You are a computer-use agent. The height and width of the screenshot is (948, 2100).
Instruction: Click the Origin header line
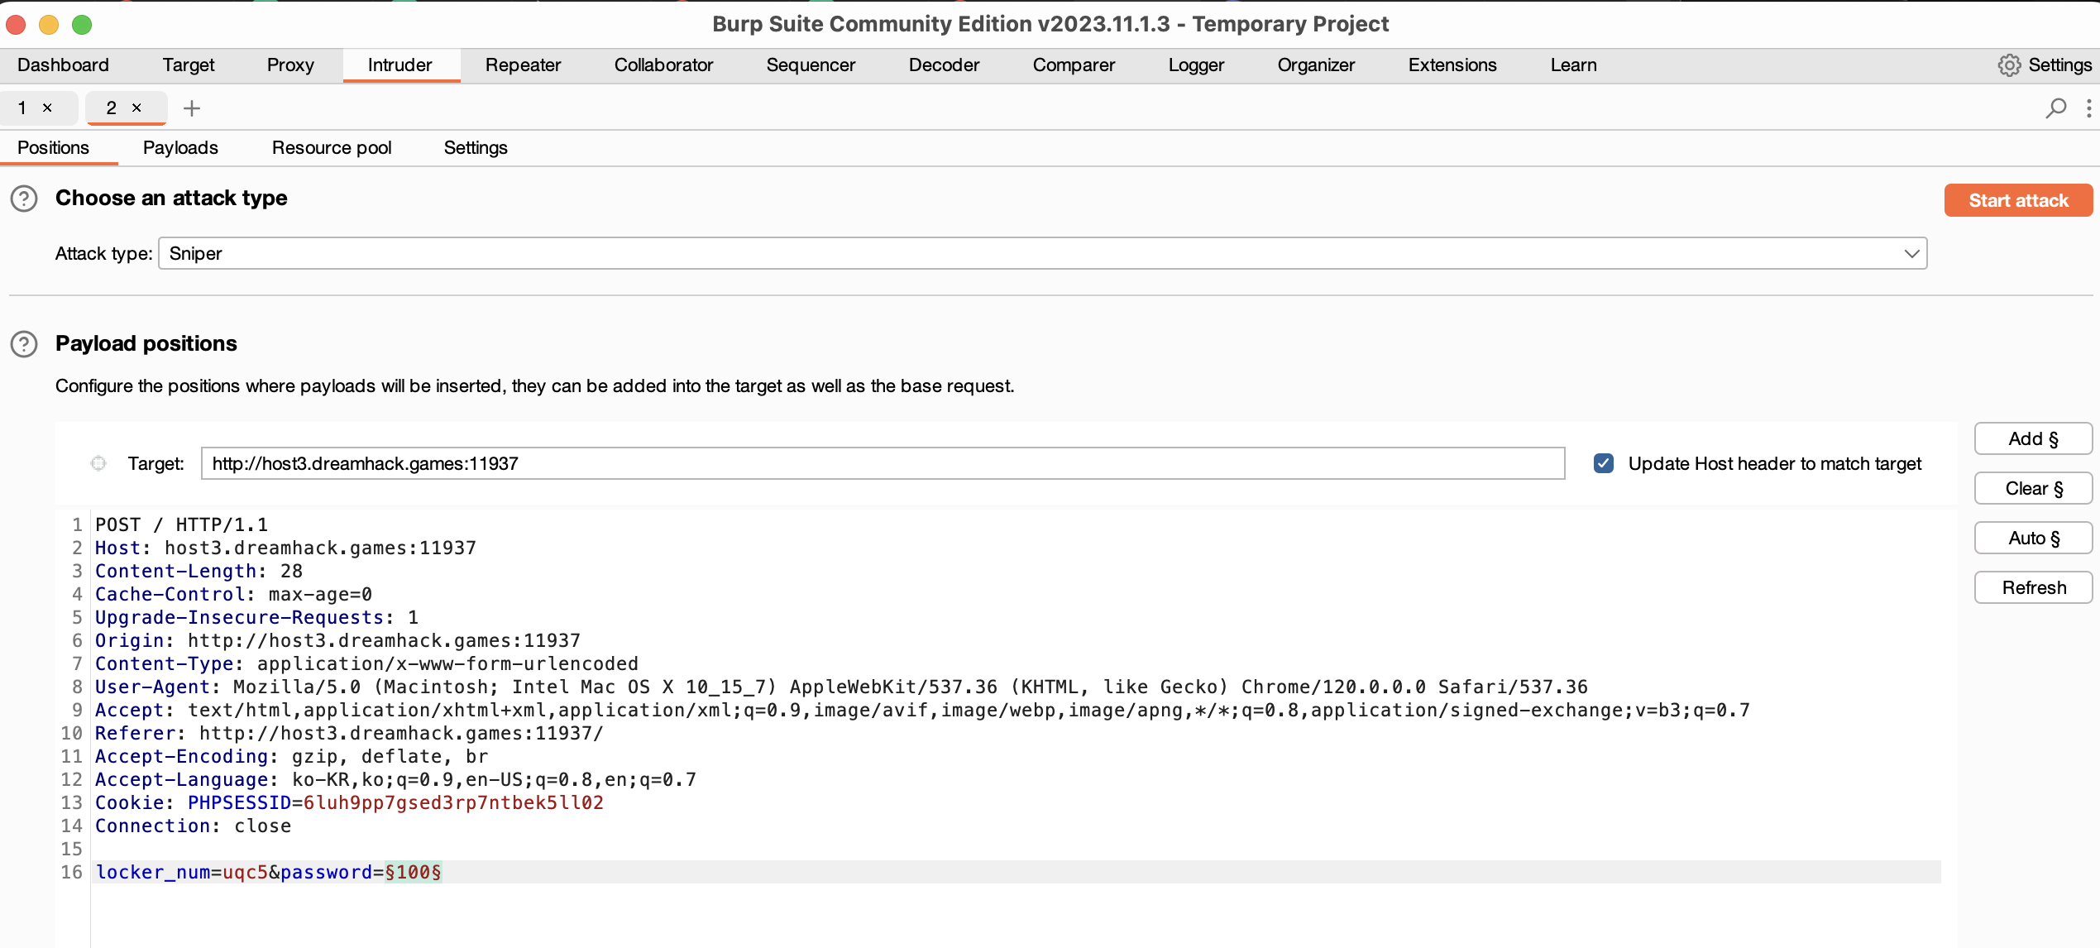337,640
